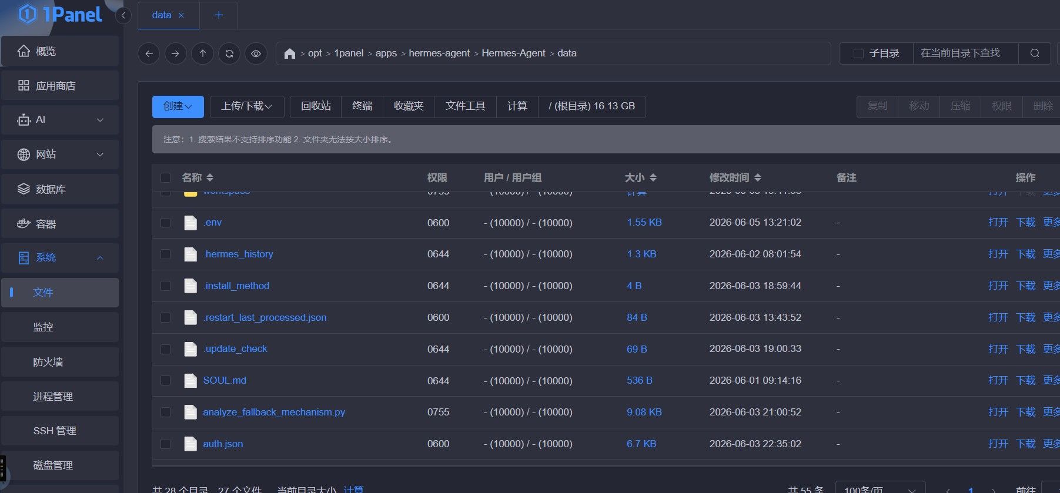
Task: Open 更多 menu for .env
Action: [1051, 223]
